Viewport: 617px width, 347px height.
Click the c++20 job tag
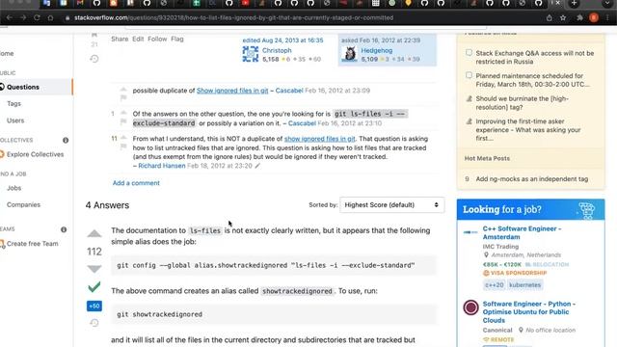click(x=494, y=285)
